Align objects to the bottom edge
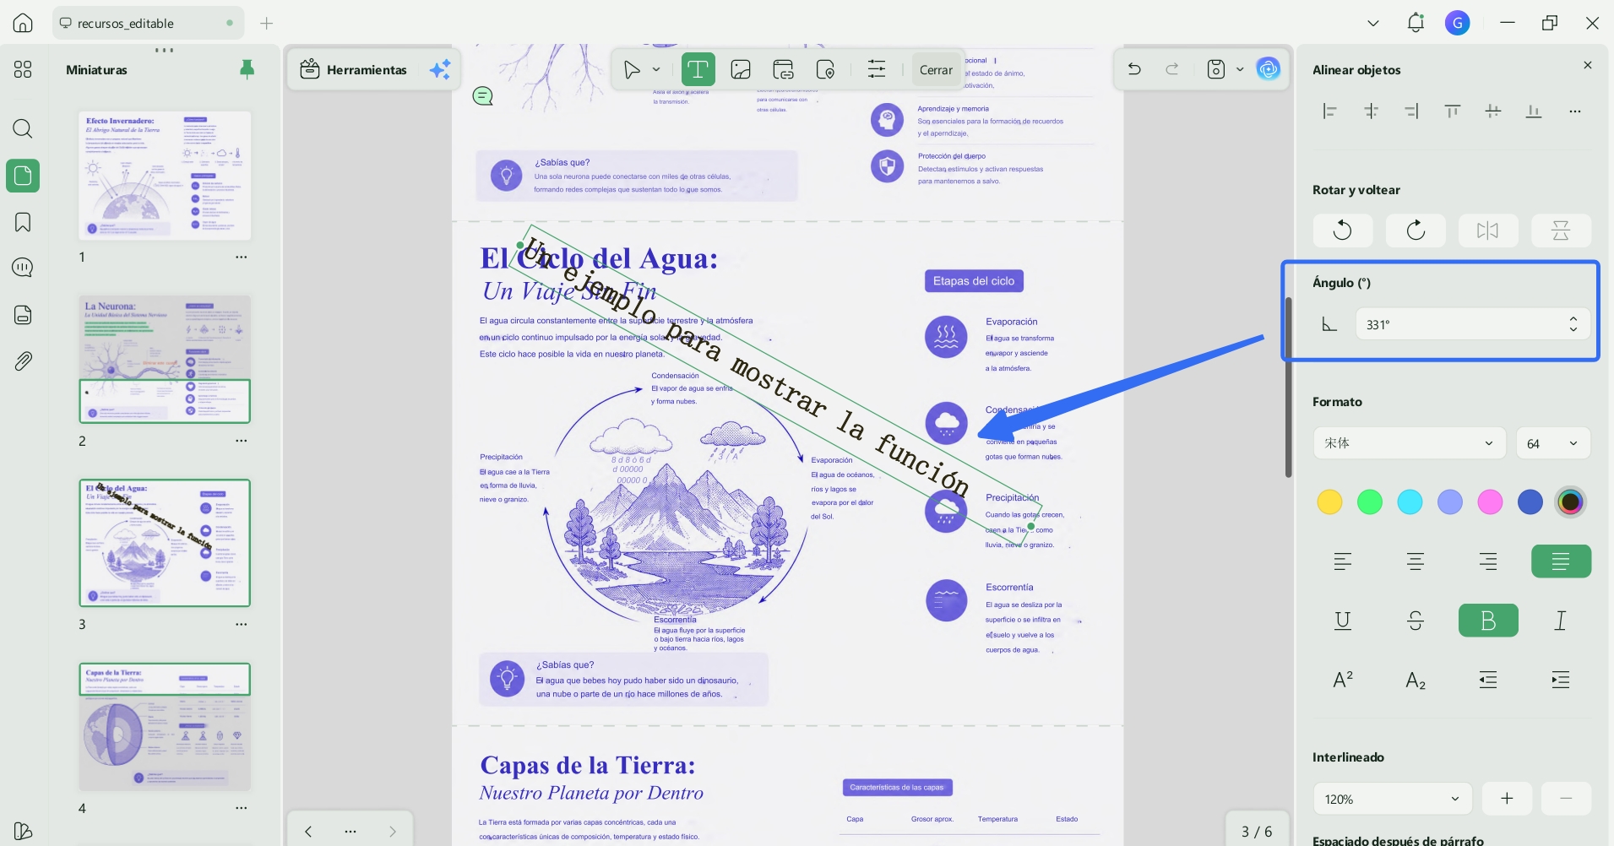 (1534, 111)
